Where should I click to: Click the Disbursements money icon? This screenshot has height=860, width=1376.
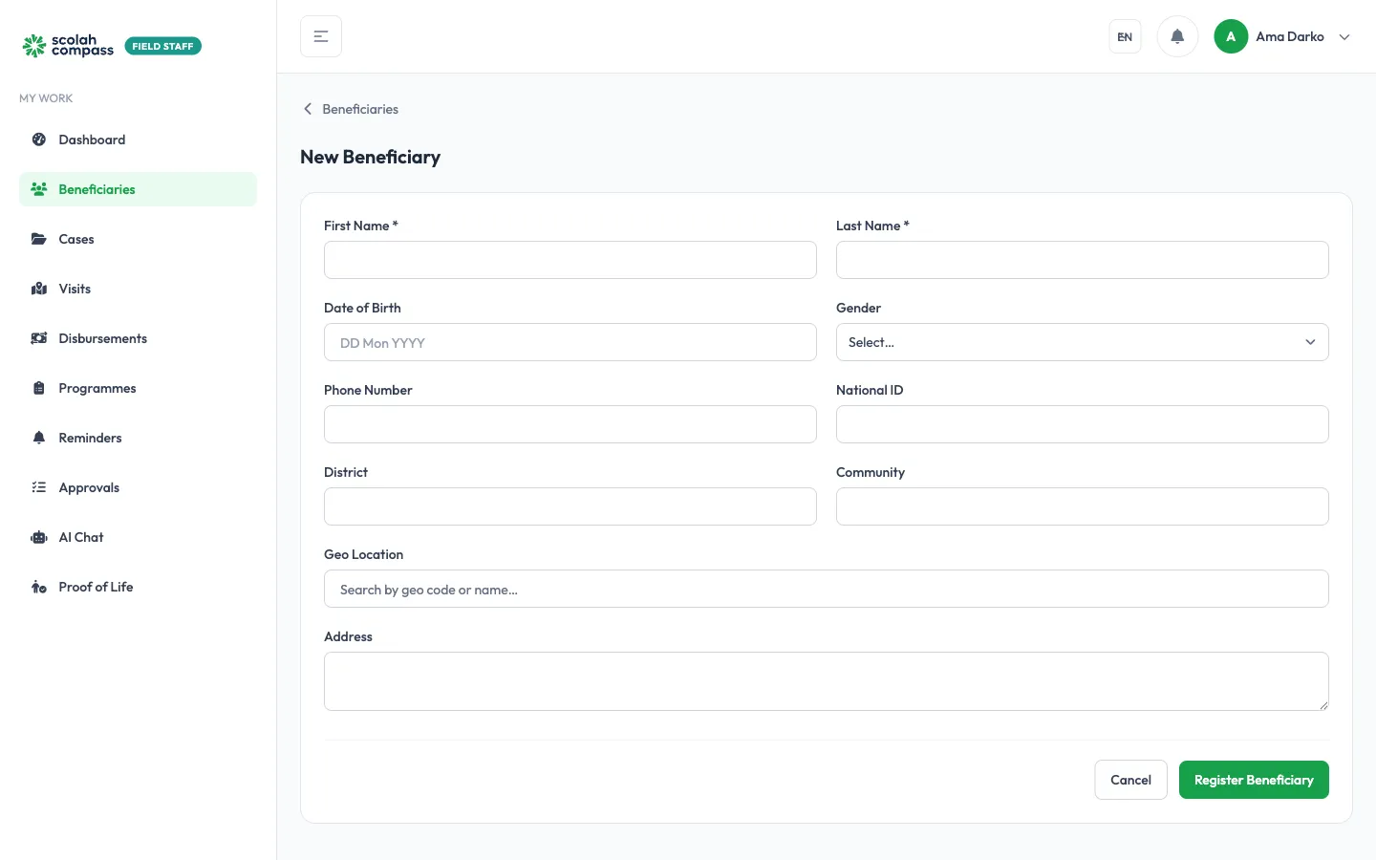(39, 338)
